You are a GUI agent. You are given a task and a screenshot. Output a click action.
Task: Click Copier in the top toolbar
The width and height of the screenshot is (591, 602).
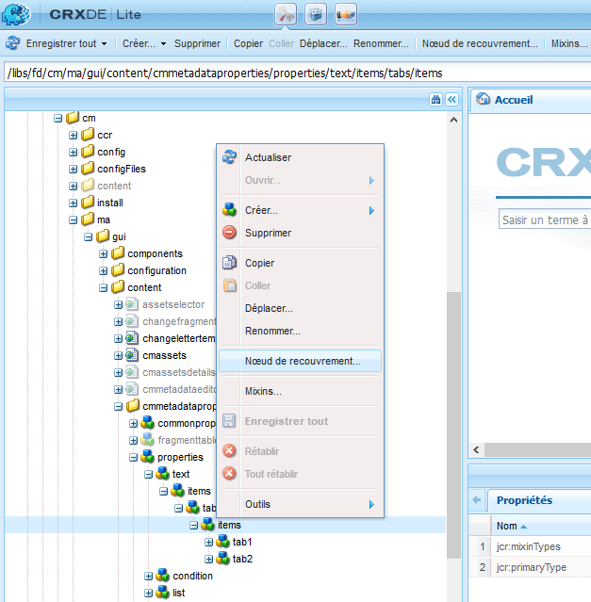point(248,43)
